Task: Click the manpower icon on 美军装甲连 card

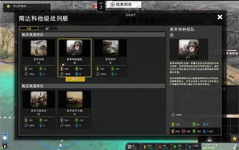Action: coord(97,69)
